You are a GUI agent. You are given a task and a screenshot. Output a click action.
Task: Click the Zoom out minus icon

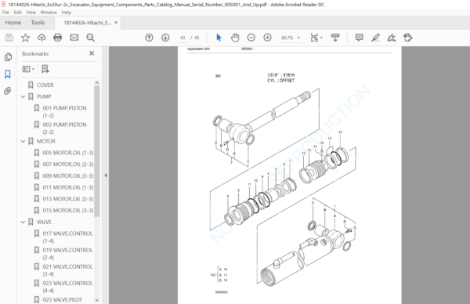251,38
